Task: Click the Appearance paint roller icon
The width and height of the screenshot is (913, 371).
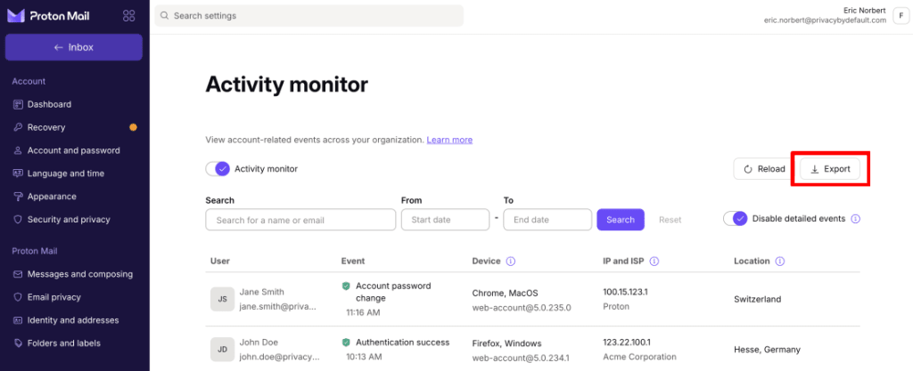Action: click(x=18, y=197)
